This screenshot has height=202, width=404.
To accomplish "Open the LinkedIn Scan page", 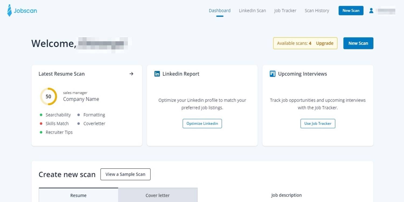I will (252, 11).
